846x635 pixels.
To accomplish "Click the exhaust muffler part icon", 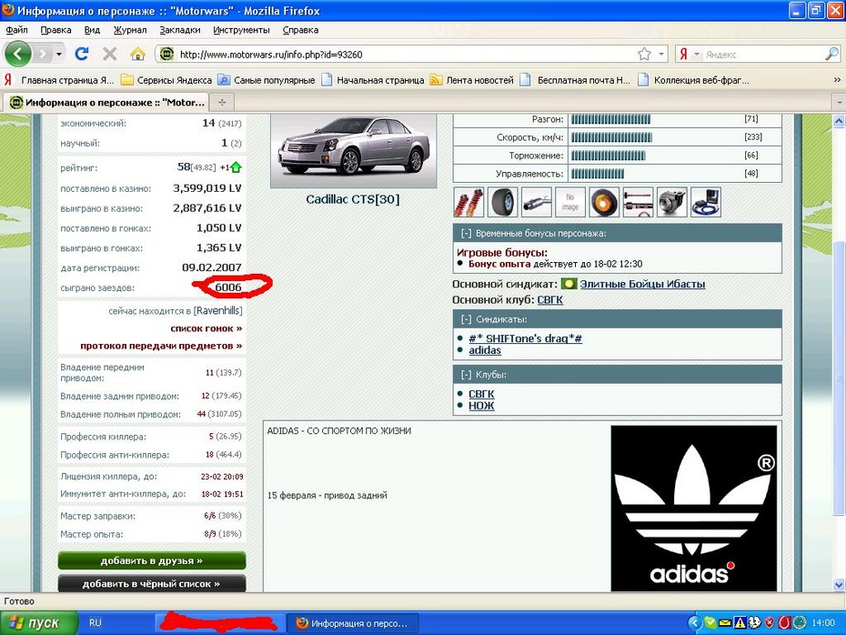I will (537, 202).
